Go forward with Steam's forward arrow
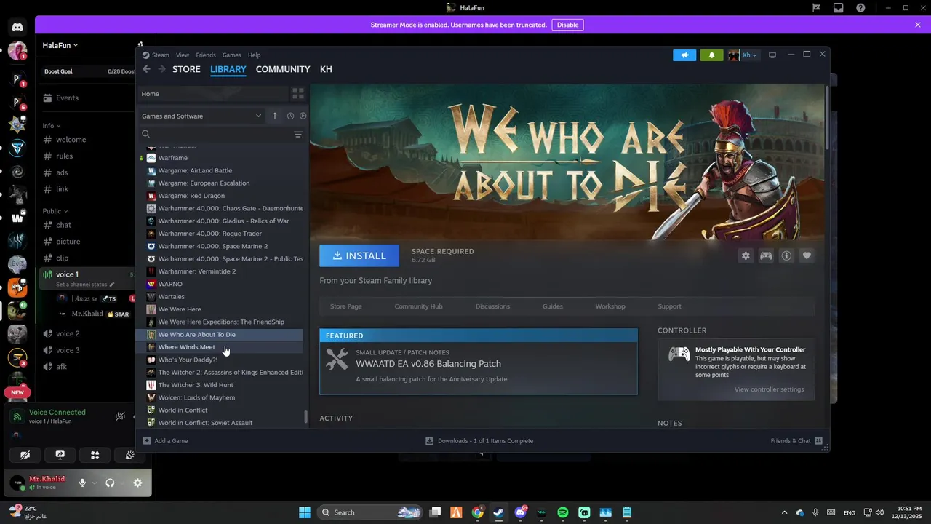This screenshot has width=931, height=524. [161, 69]
